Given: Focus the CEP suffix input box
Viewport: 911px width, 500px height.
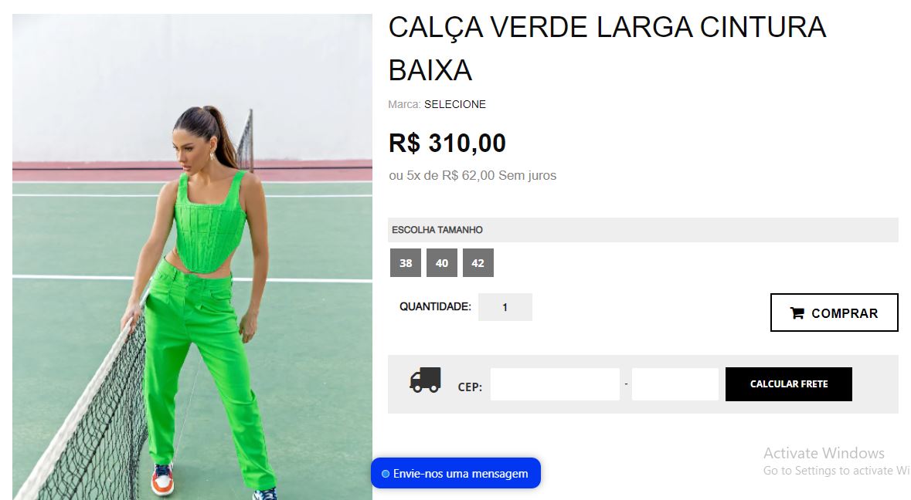Looking at the screenshot, I should point(675,384).
